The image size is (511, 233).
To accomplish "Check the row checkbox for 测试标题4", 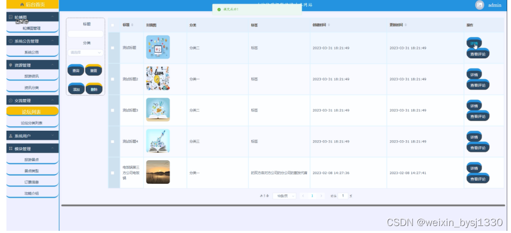I will pos(113,142).
